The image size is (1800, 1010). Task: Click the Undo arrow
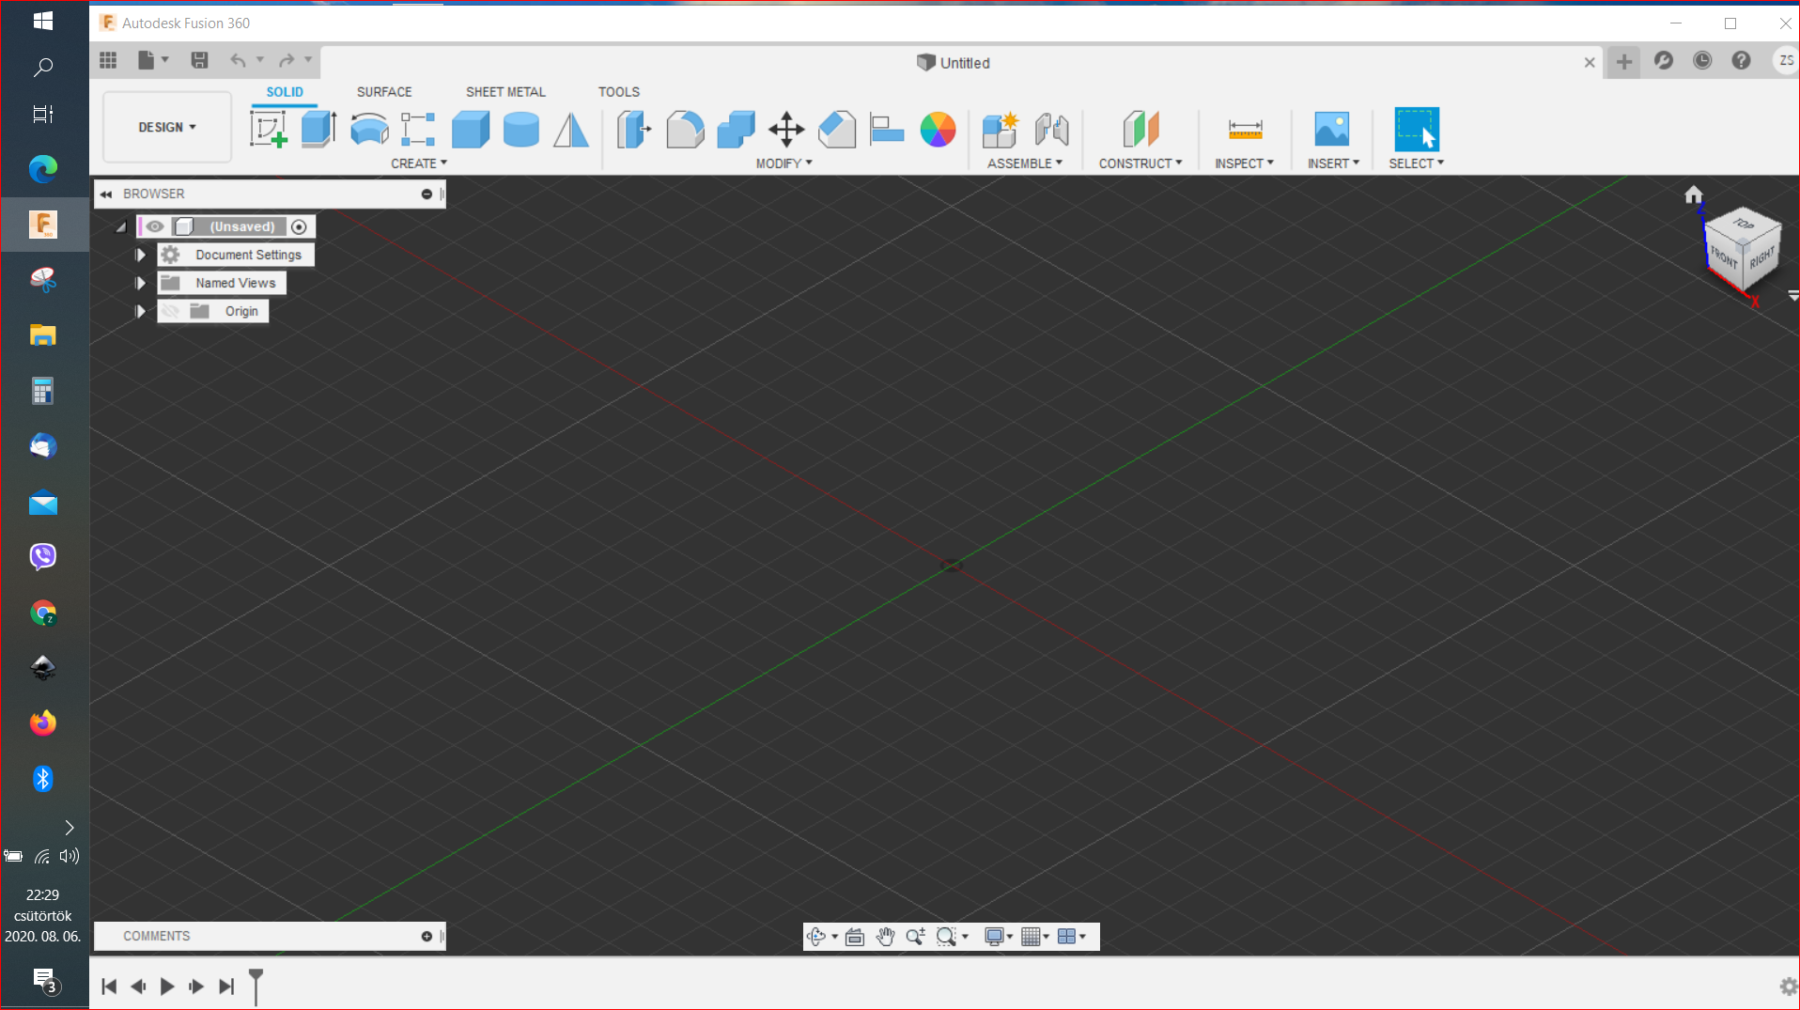click(238, 60)
